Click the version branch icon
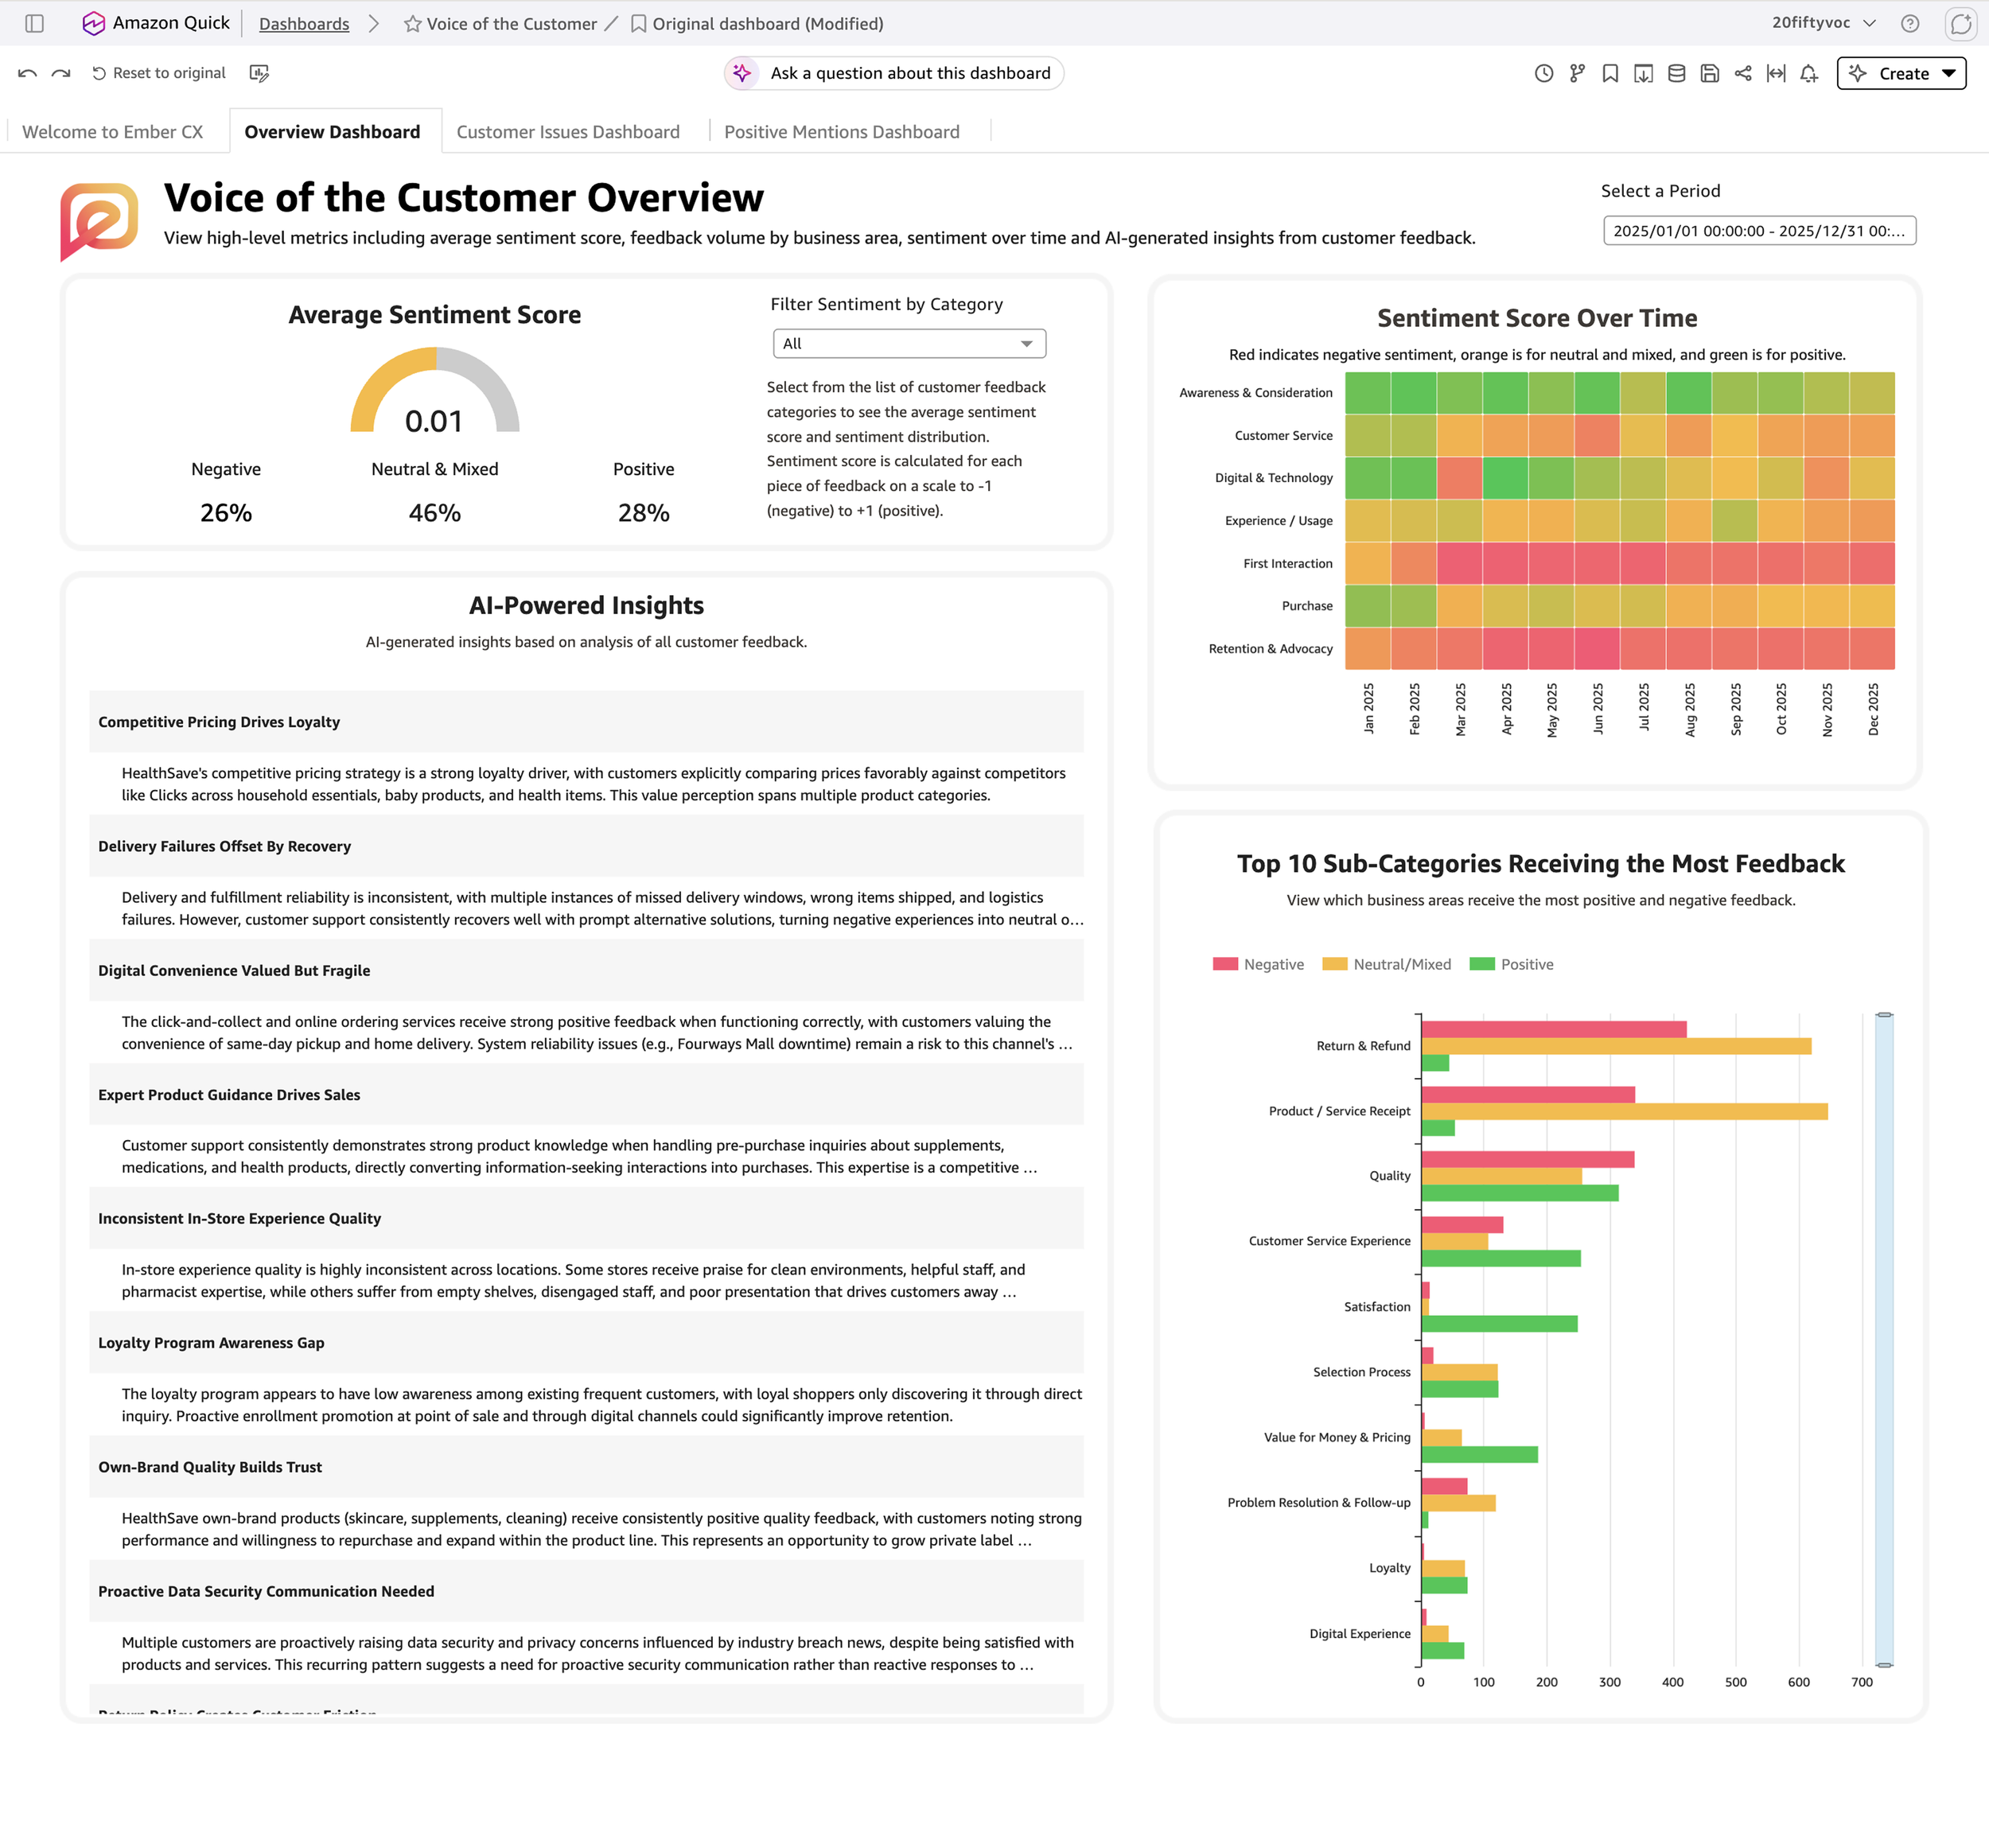Screen dimensions: 1989x1848 pyautogui.click(x=1577, y=73)
